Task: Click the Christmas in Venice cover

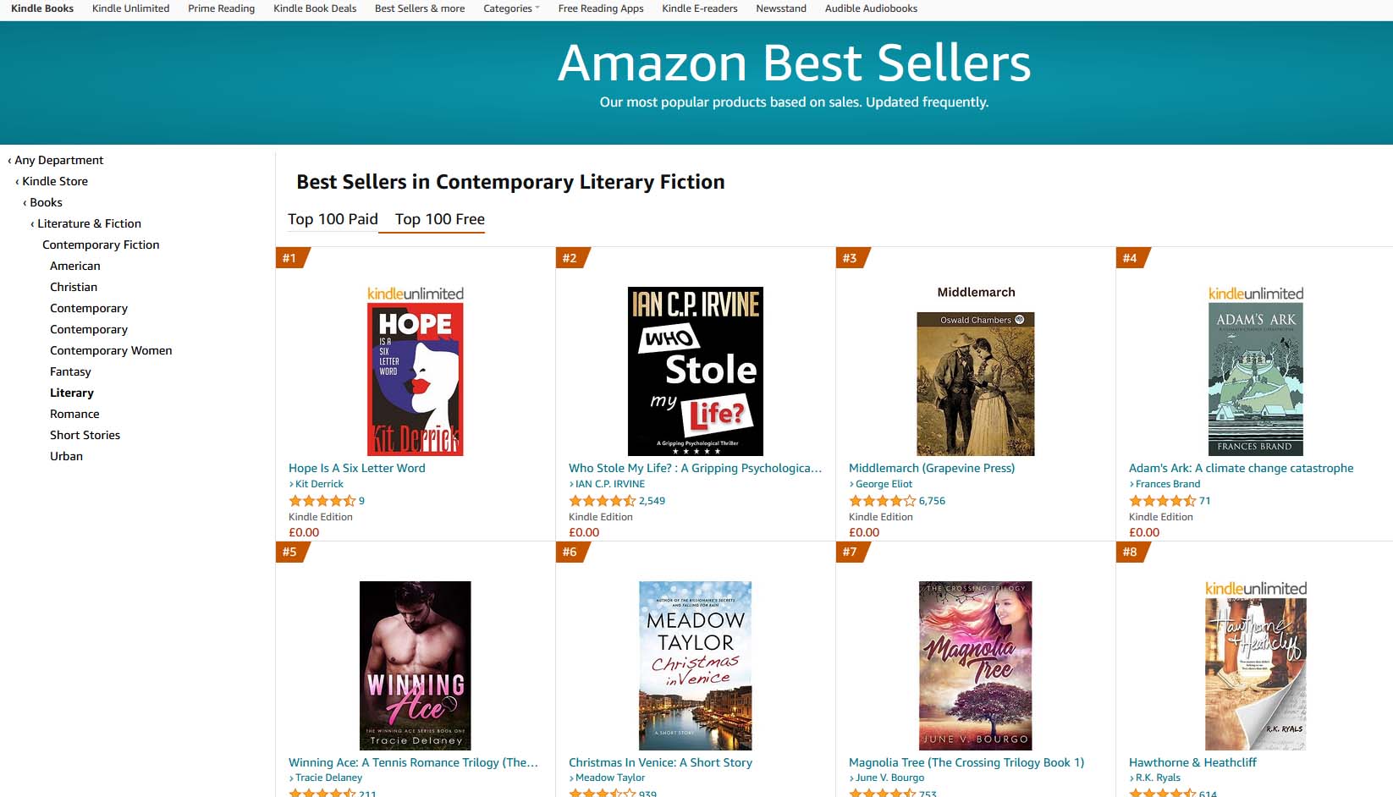Action: pyautogui.click(x=695, y=665)
